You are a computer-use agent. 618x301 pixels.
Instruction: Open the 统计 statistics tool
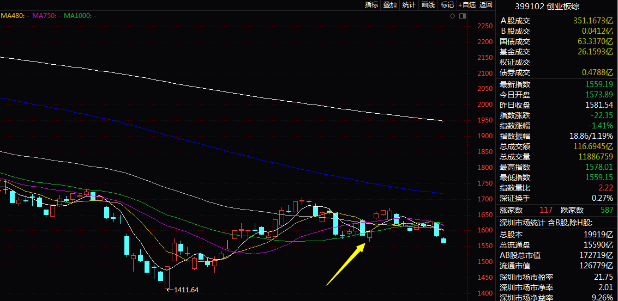point(409,5)
